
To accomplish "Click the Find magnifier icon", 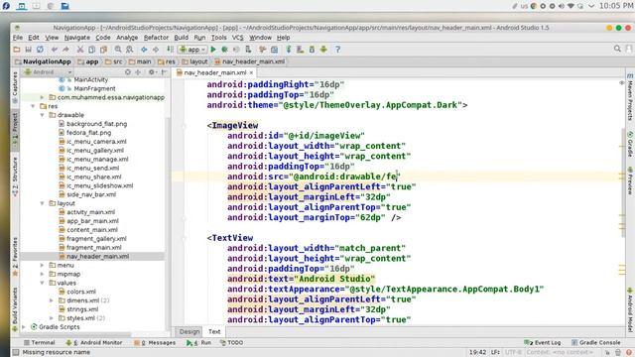I will coord(118,50).
